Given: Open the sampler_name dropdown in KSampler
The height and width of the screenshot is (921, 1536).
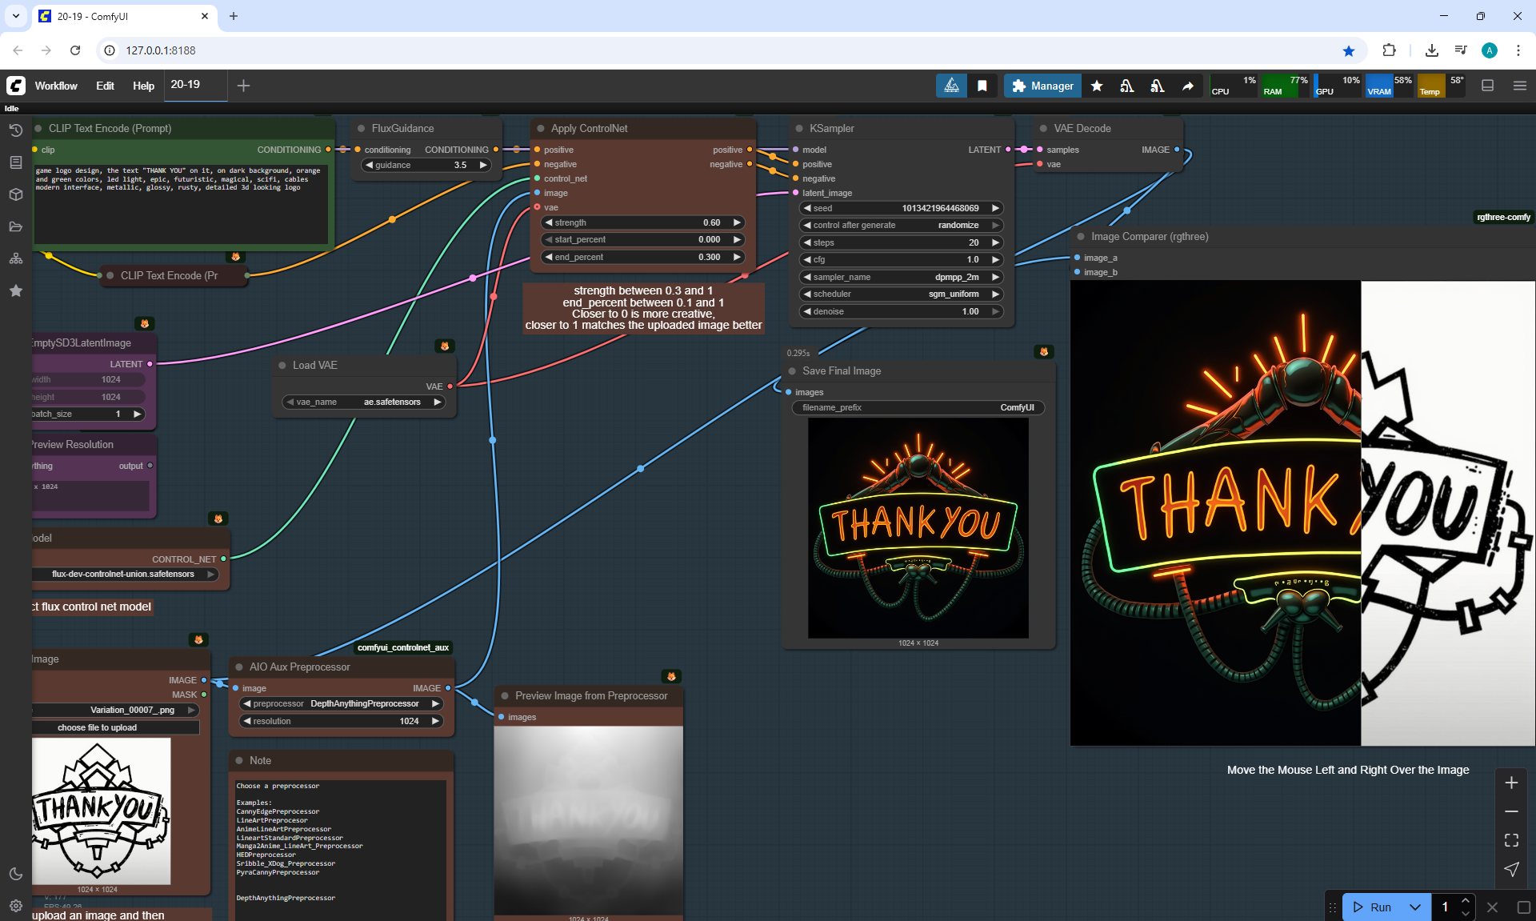Looking at the screenshot, I should point(901,277).
